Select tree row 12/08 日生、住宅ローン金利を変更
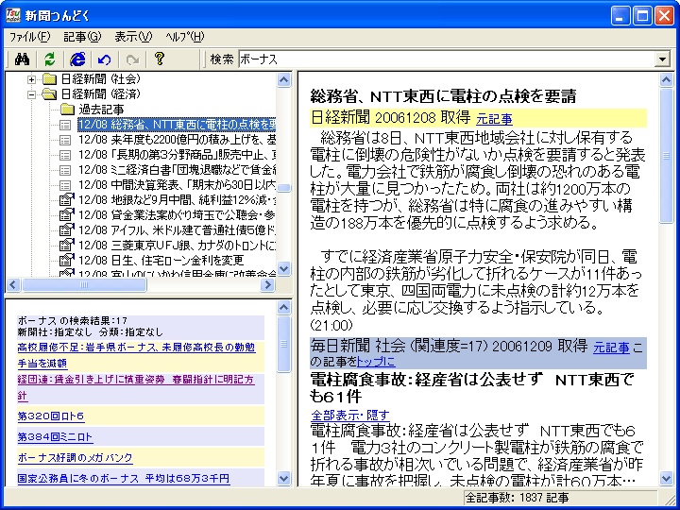This screenshot has height=510, width=680. tap(161, 260)
